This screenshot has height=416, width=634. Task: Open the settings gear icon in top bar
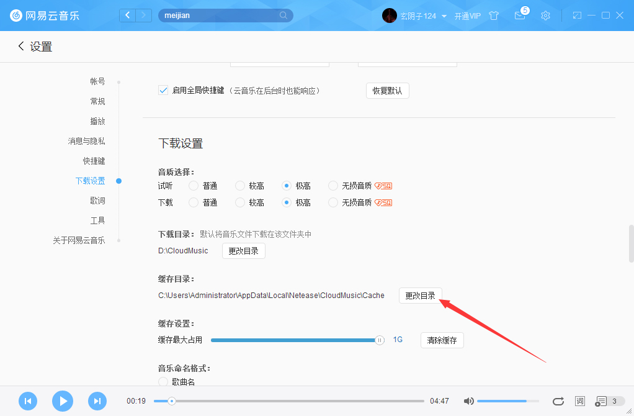point(545,16)
